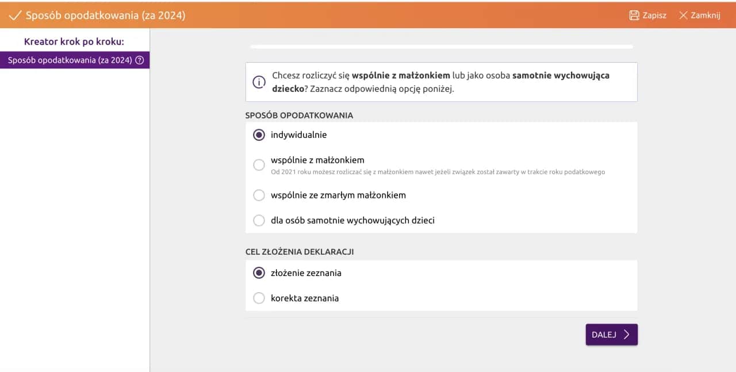The width and height of the screenshot is (736, 372).
Task: Choose the "korekta zeznania" radio option
Action: pos(259,298)
